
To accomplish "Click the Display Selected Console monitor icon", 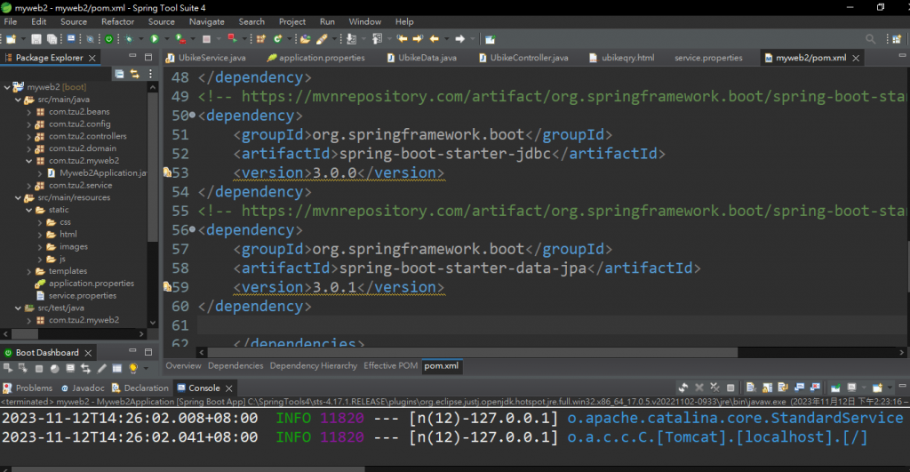I will click(852, 388).
